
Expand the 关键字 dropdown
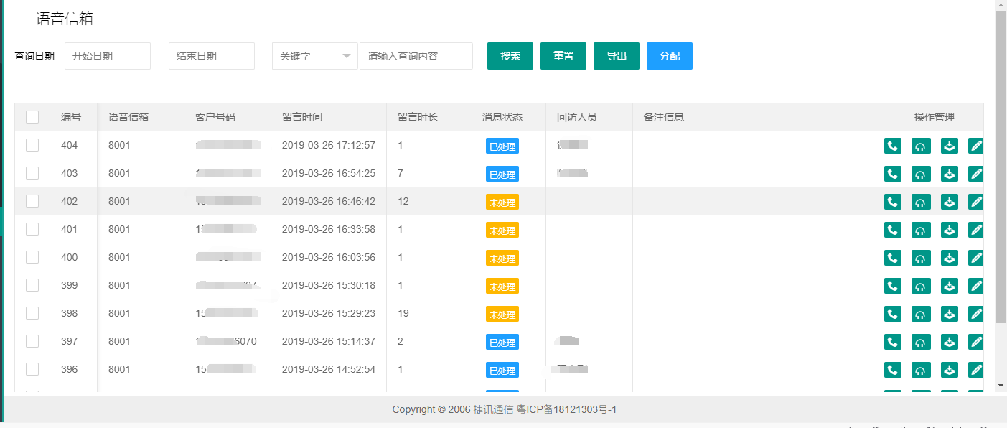point(314,56)
